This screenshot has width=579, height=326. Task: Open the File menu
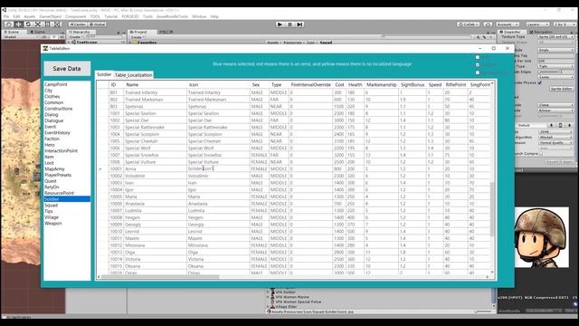(x=6, y=16)
